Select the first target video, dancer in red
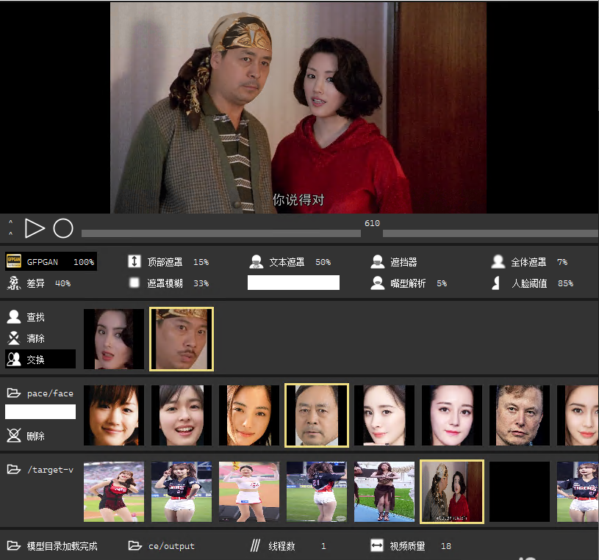 click(x=114, y=492)
